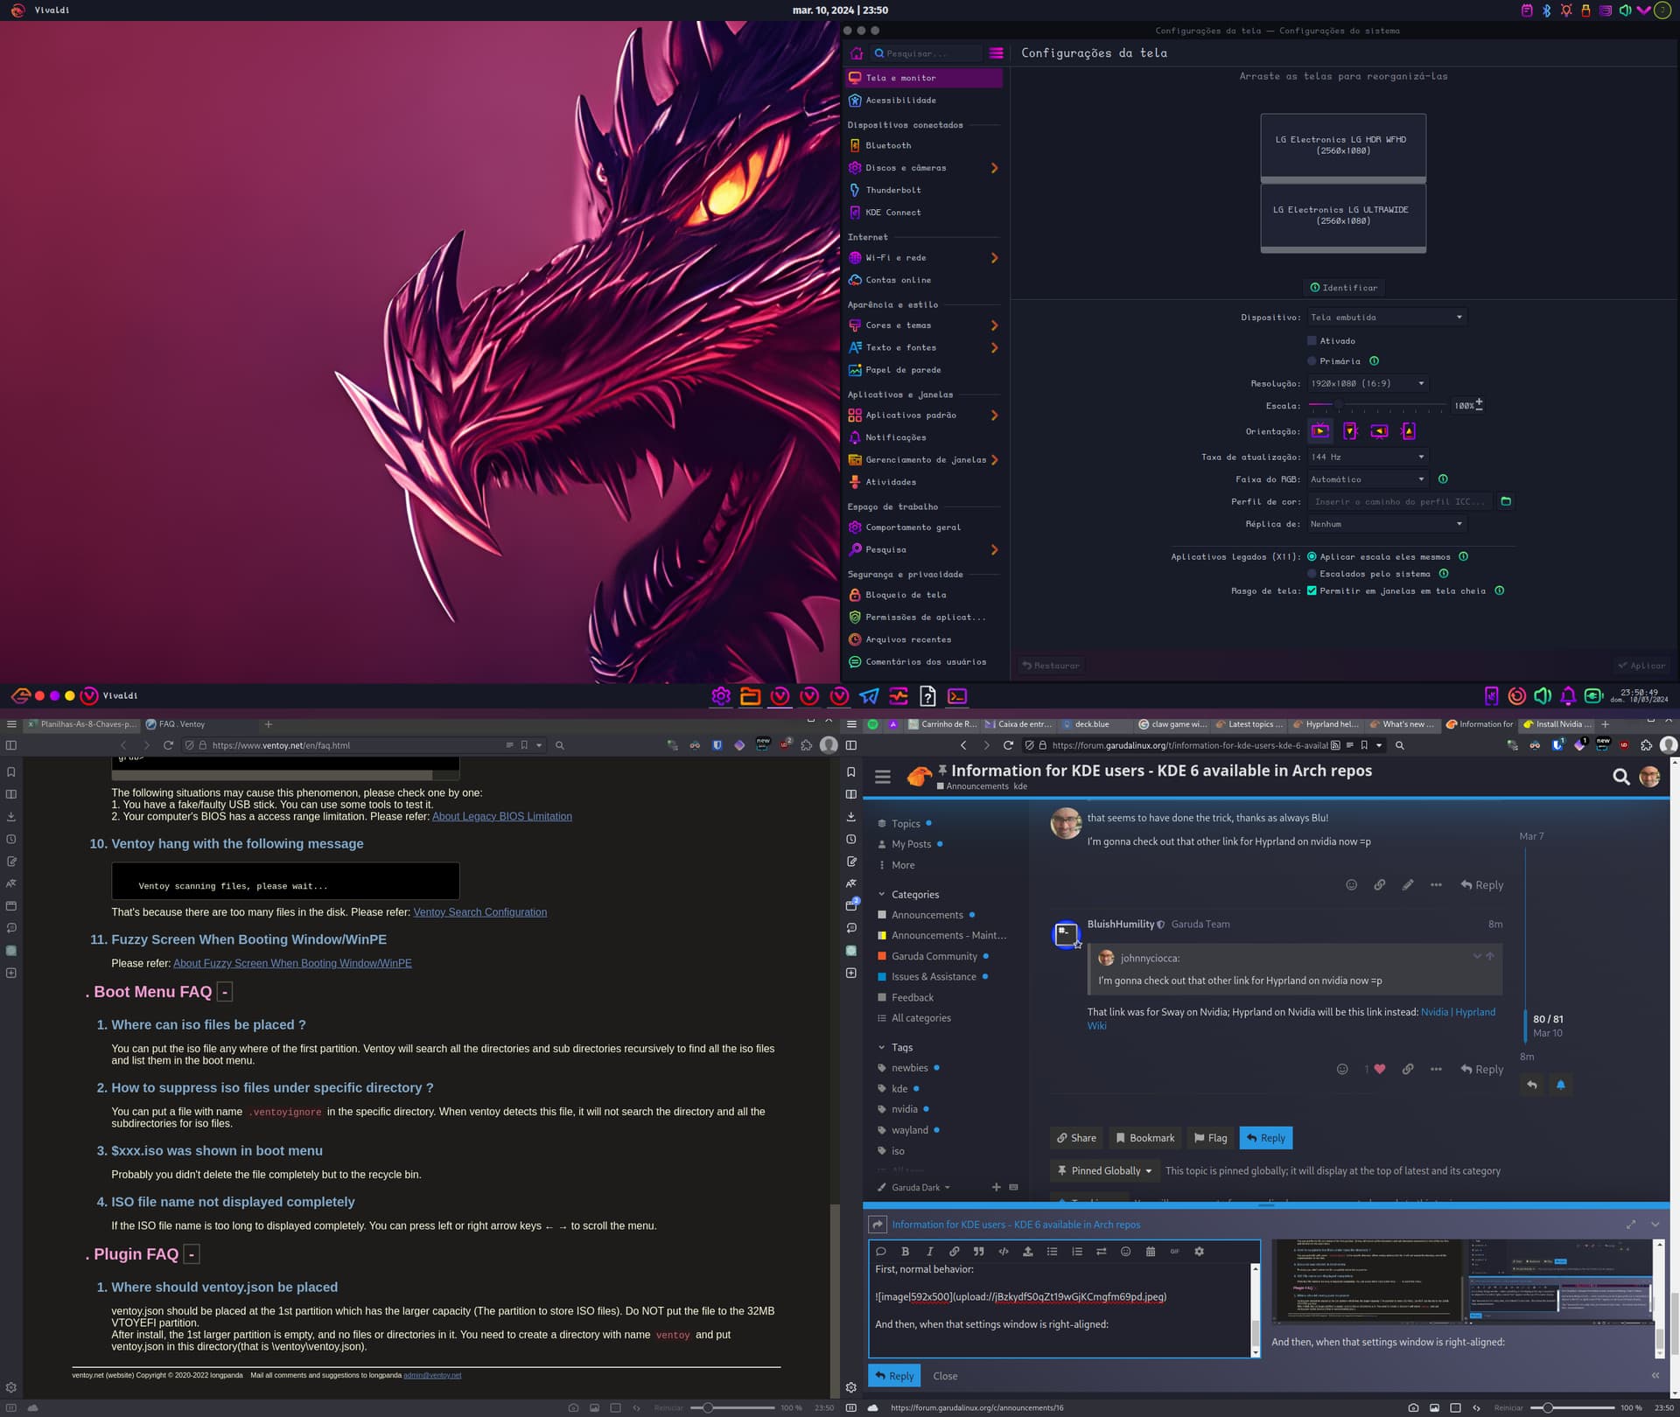Open the Resolução dropdown

click(x=1368, y=383)
